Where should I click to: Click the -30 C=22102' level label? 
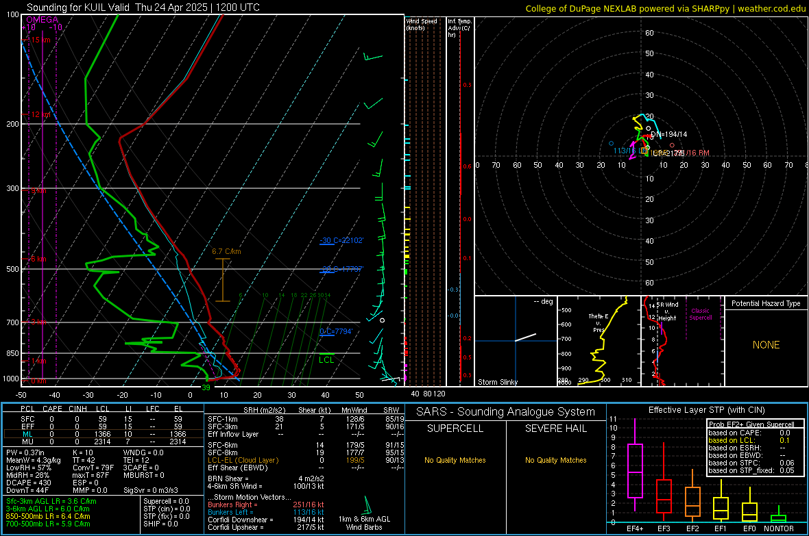point(341,240)
